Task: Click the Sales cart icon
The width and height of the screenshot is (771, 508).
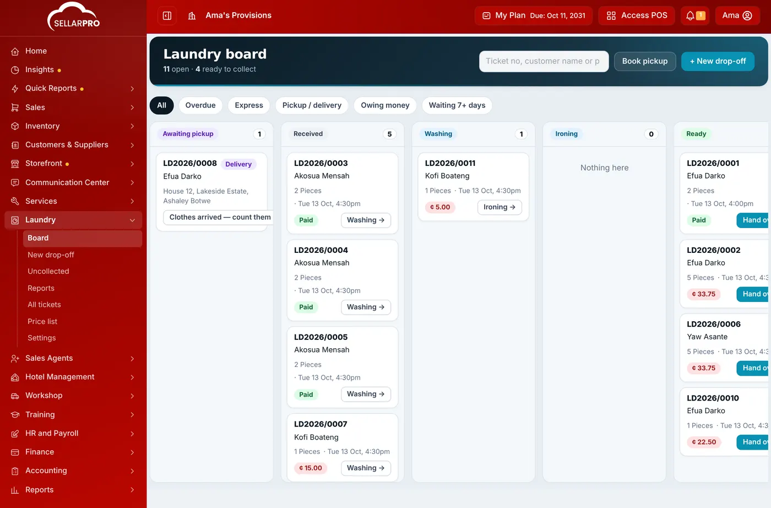Action: coord(15,107)
